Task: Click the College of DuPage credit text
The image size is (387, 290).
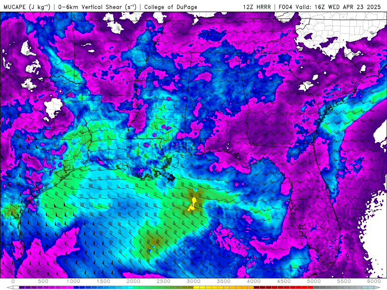Action: pyautogui.click(x=171, y=7)
